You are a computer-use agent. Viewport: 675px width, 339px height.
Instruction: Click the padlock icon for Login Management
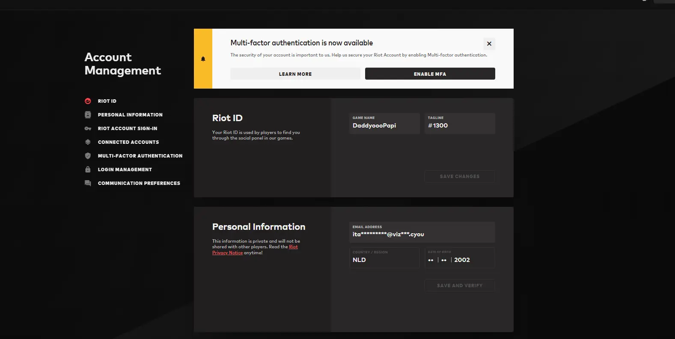click(88, 169)
